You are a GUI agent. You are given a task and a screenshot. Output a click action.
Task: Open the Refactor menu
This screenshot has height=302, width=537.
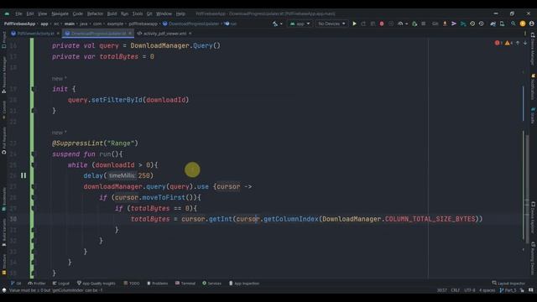pyautogui.click(x=95, y=13)
